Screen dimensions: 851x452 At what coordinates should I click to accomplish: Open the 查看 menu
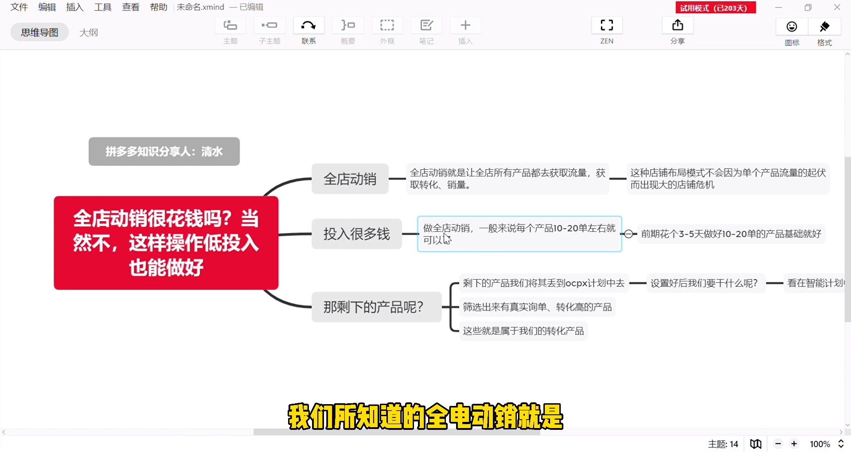click(x=131, y=7)
